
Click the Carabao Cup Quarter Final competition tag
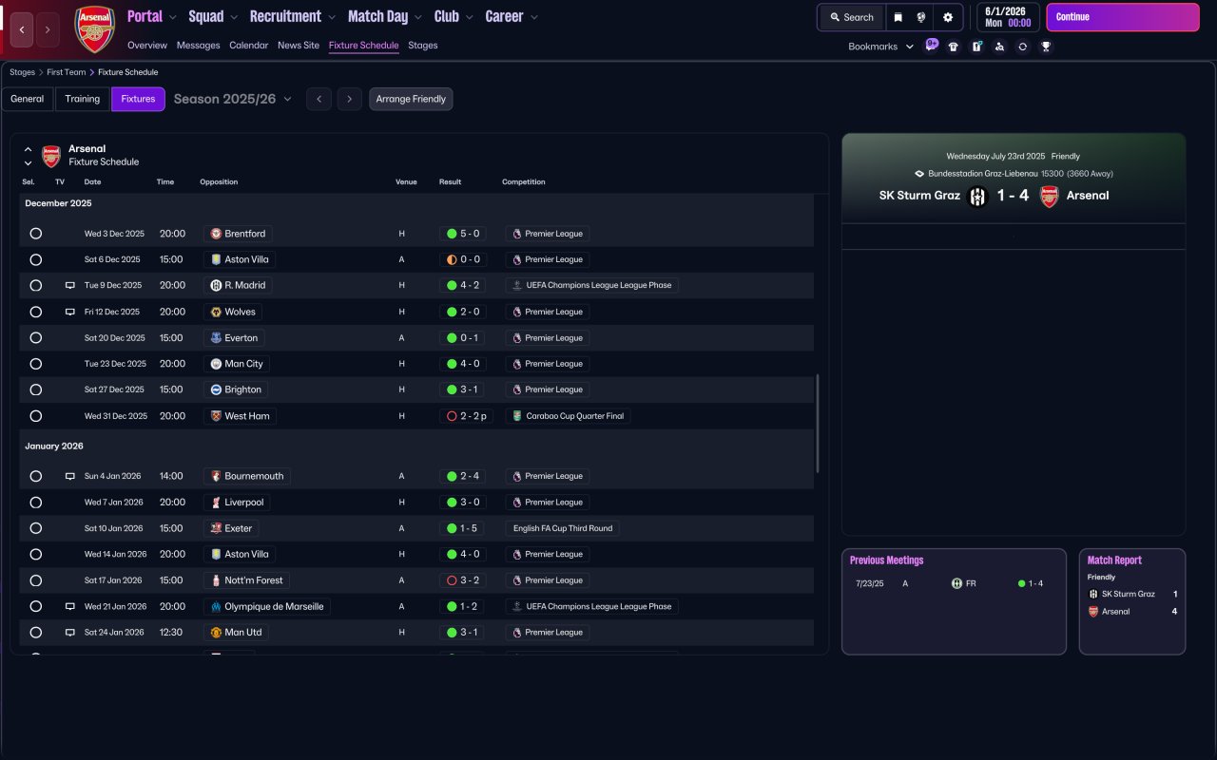(x=570, y=416)
